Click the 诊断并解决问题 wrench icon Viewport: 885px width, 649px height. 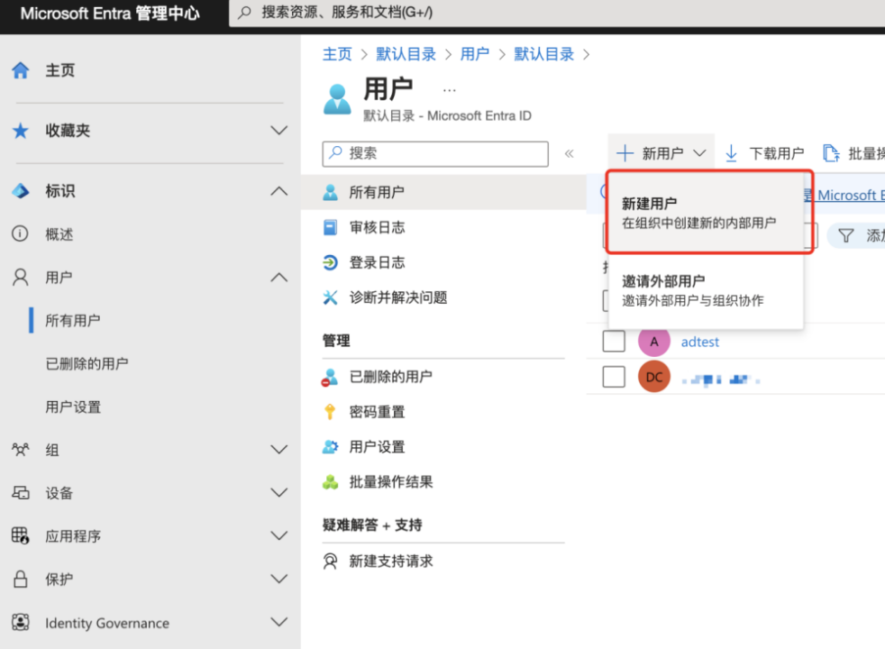coord(330,297)
